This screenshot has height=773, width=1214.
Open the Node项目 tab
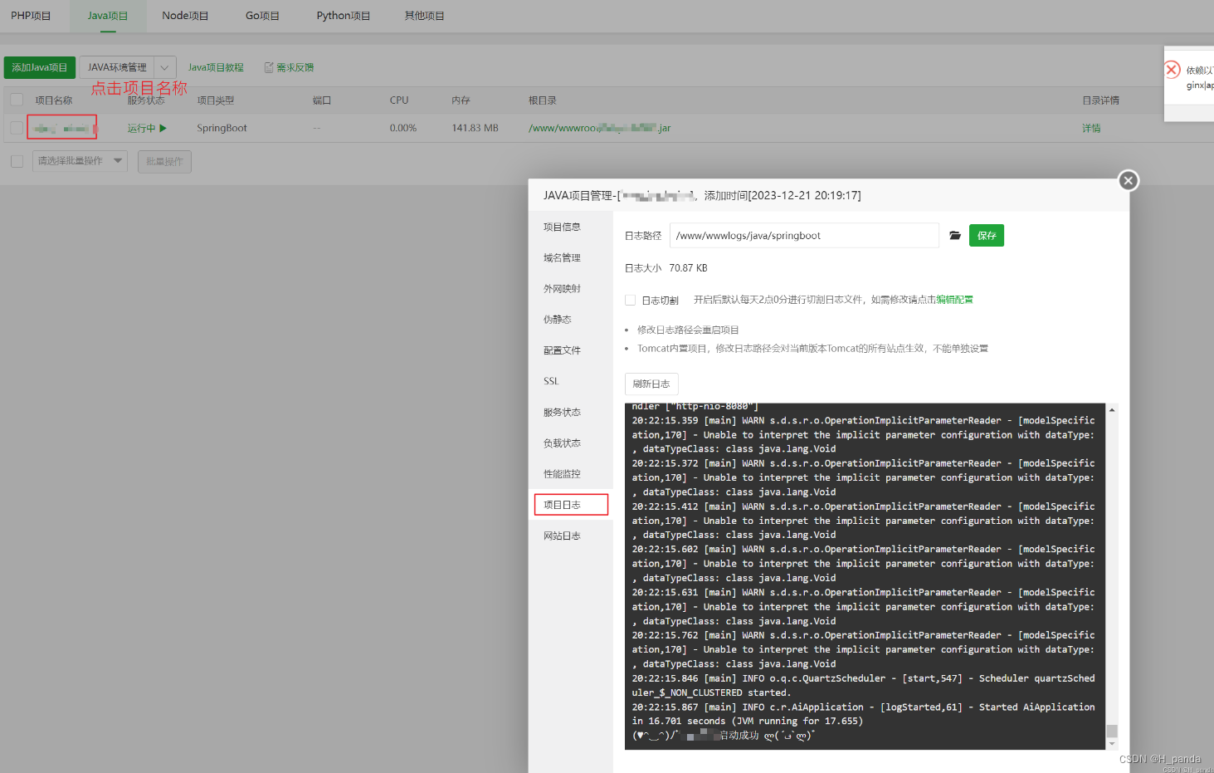pyautogui.click(x=185, y=16)
